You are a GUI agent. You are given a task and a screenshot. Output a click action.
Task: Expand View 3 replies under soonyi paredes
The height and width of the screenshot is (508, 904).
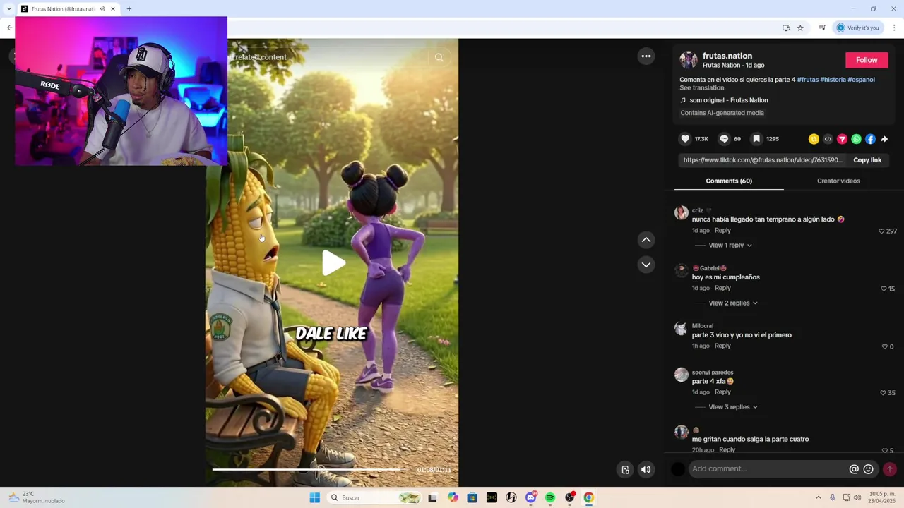point(733,406)
